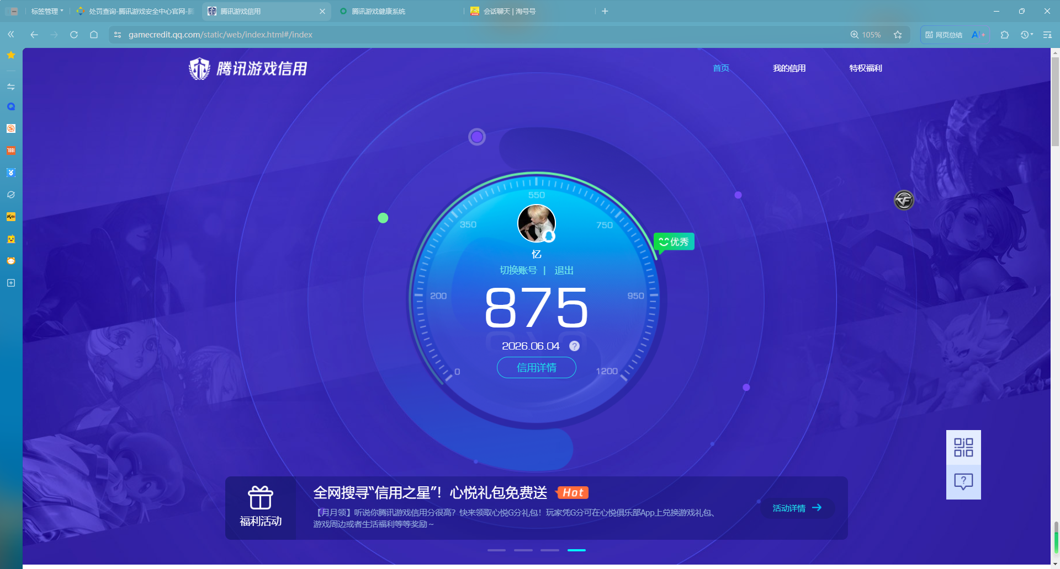Bookmark this page with star icon
The image size is (1060, 569).
898,34
